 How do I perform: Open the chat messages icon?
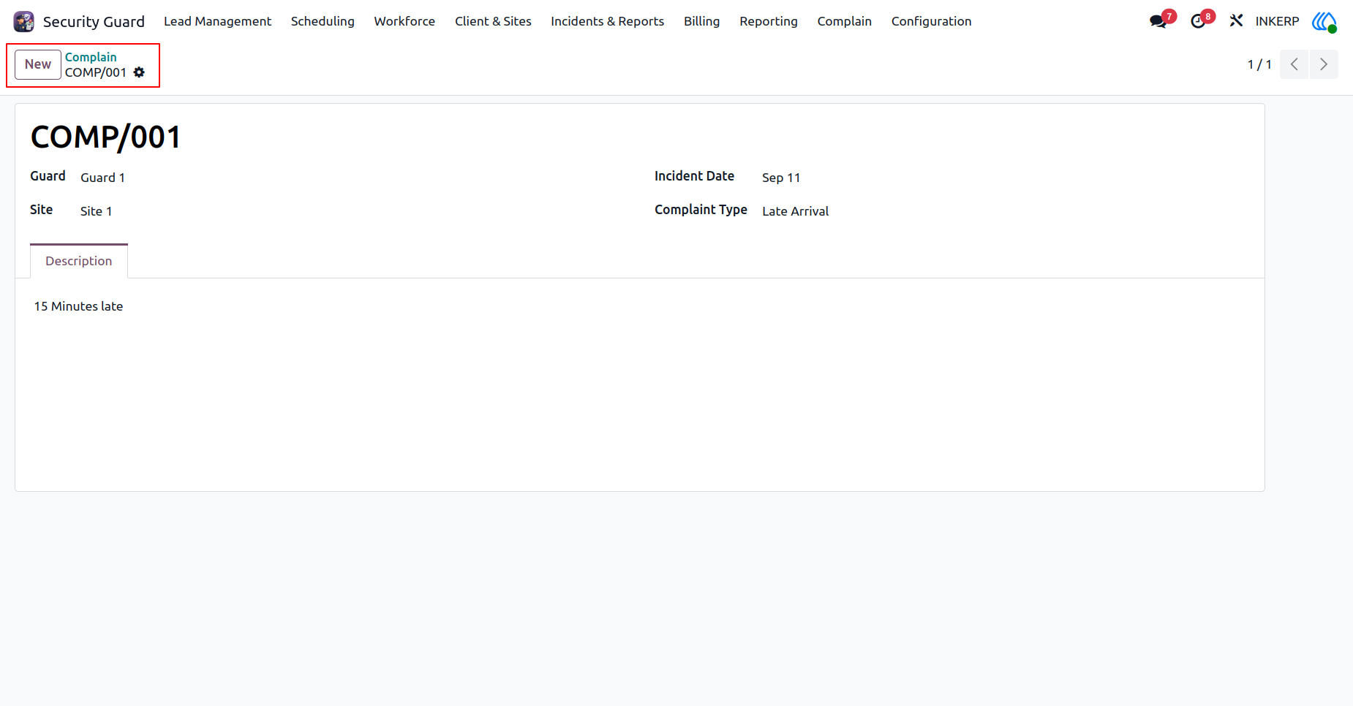pos(1158,21)
